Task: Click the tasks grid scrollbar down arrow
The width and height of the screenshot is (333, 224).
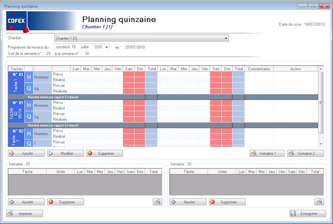Action: pyautogui.click(x=321, y=144)
